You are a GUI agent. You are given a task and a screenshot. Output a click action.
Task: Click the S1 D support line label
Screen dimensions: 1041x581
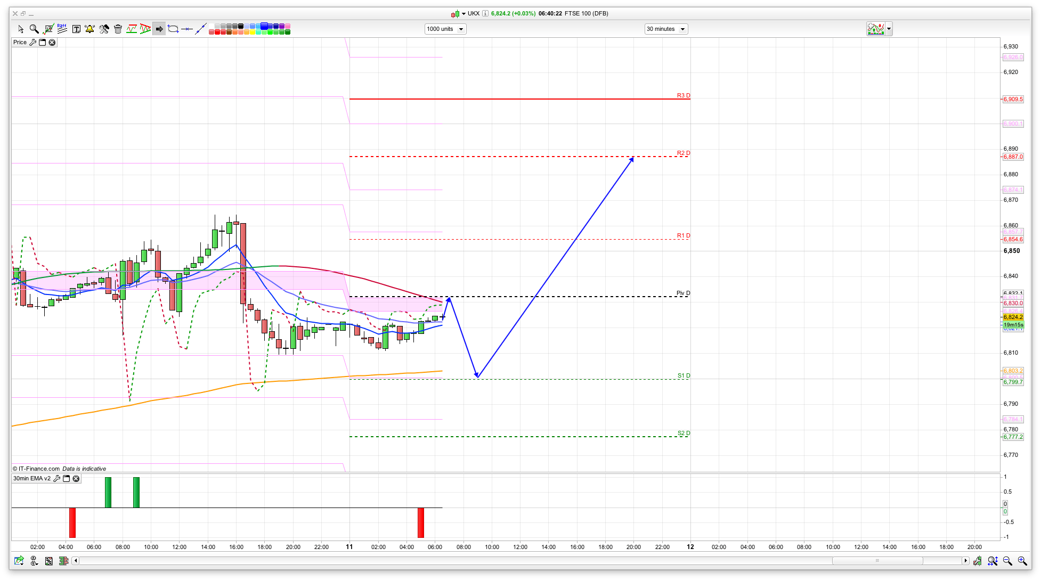pos(684,376)
